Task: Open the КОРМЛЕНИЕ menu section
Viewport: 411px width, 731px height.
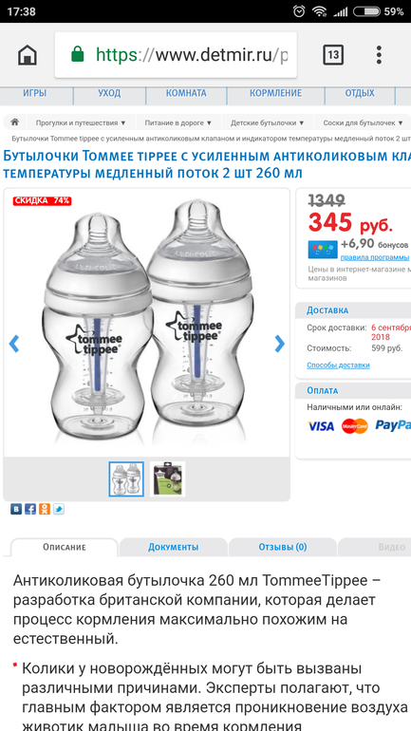Action: [275, 93]
